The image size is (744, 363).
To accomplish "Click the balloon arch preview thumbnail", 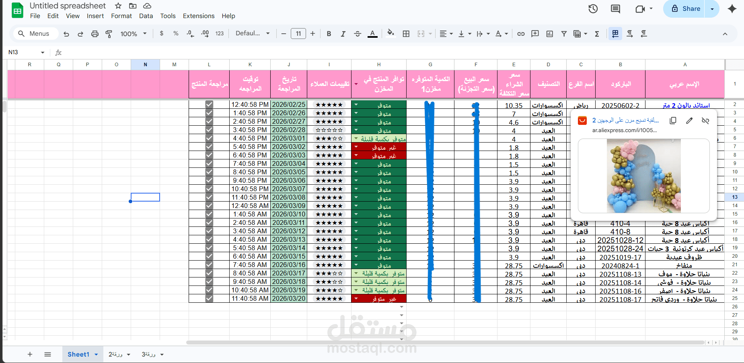I will click(x=643, y=176).
